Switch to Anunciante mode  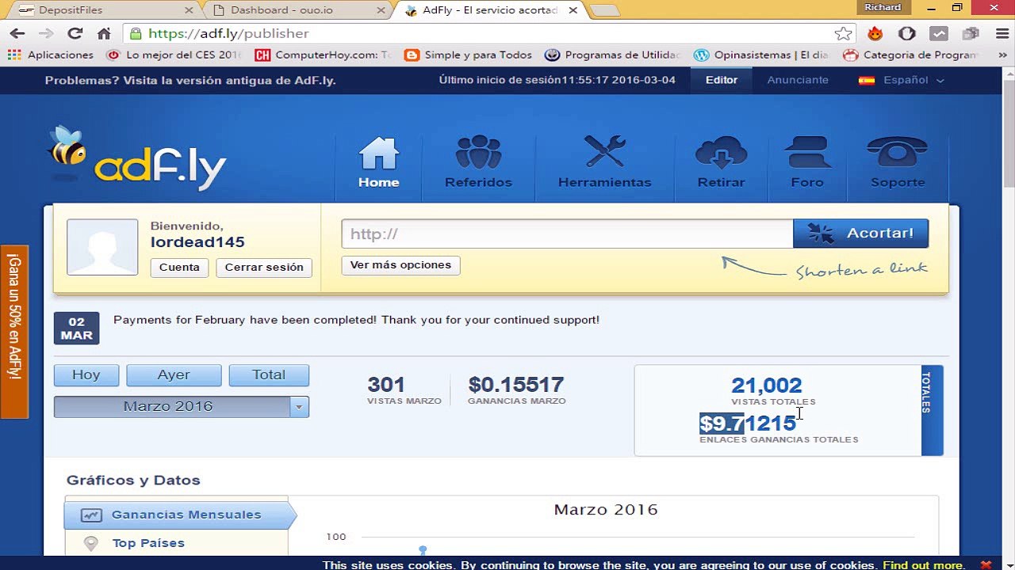pyautogui.click(x=798, y=80)
